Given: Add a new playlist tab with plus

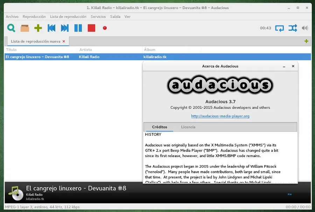Looking at the screenshot, I should pos(306,41).
